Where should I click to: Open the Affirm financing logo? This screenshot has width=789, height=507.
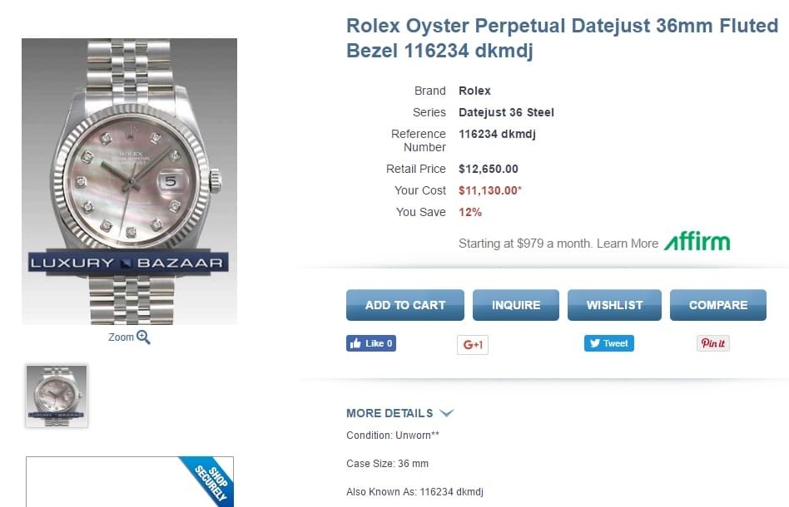[697, 243]
